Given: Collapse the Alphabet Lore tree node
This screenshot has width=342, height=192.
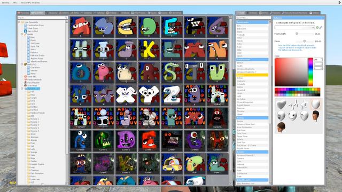Looking at the screenshot, I should [22, 89].
